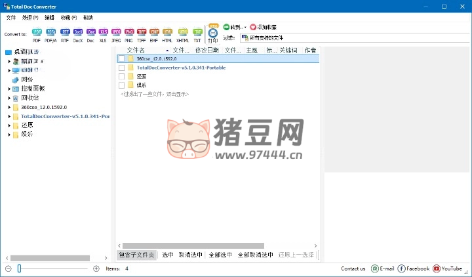Select XLS as output format

tap(103, 33)
